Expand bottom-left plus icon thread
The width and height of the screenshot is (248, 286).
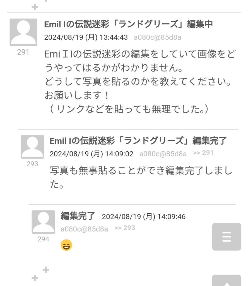click(x=35, y=278)
